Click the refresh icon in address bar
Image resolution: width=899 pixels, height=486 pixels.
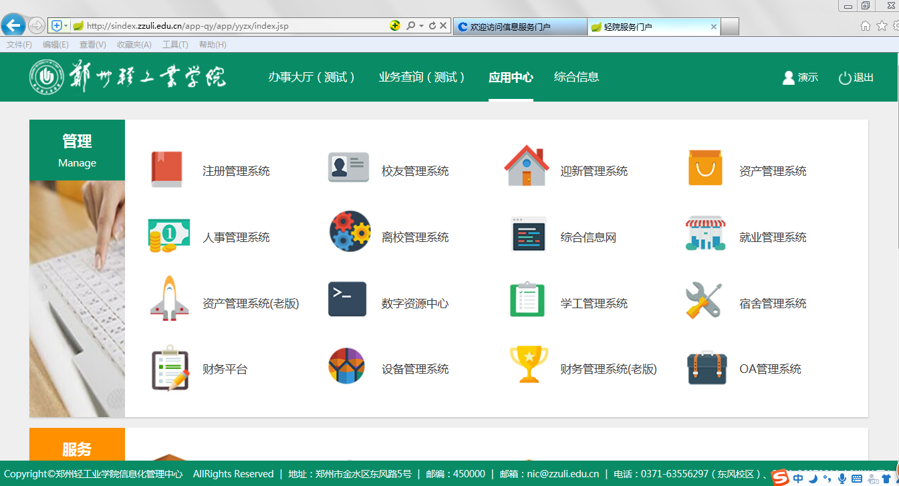[432, 26]
